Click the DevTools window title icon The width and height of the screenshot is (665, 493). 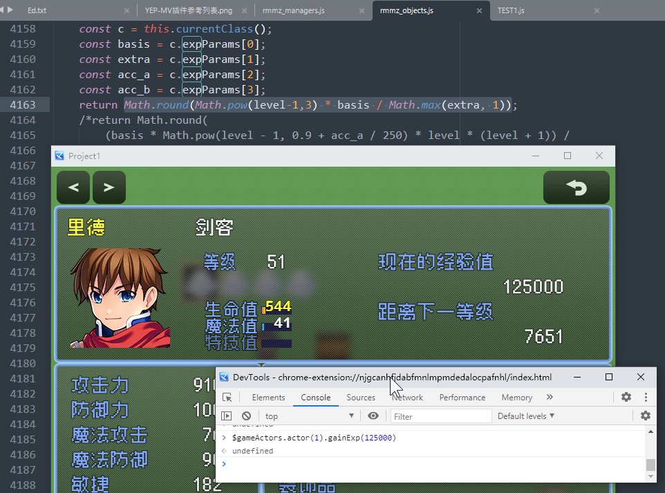(x=224, y=377)
